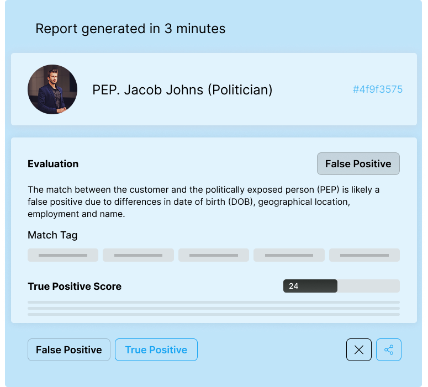Viewport: 428px width, 387px height.
Task: Click the X dismiss icon button
Action: [358, 349]
